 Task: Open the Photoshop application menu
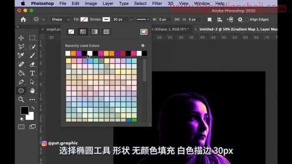pyautogui.click(x=42, y=3)
